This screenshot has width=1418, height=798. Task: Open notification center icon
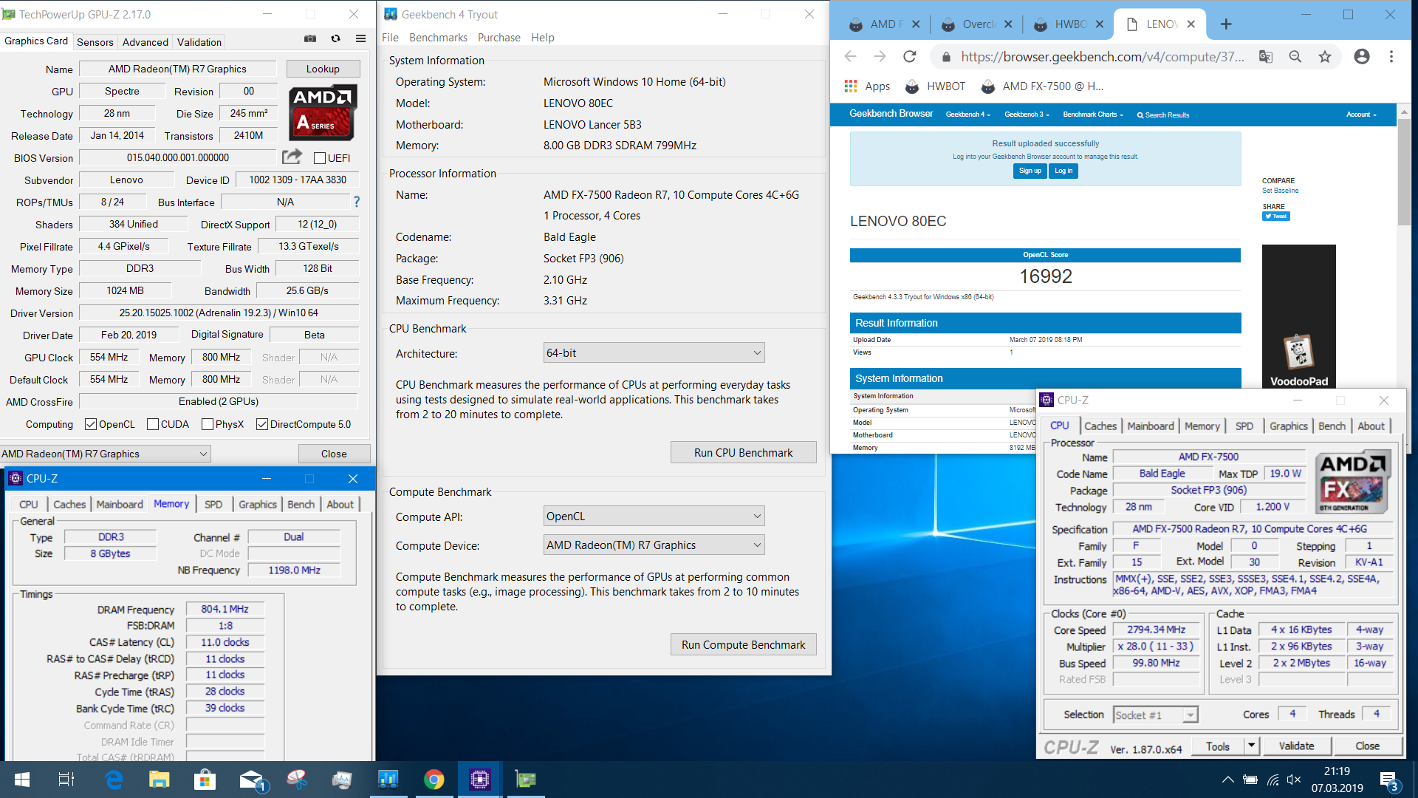click(1389, 780)
